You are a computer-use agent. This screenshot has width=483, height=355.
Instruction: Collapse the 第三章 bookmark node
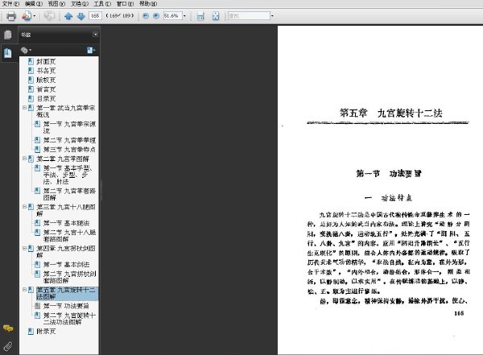point(24,206)
